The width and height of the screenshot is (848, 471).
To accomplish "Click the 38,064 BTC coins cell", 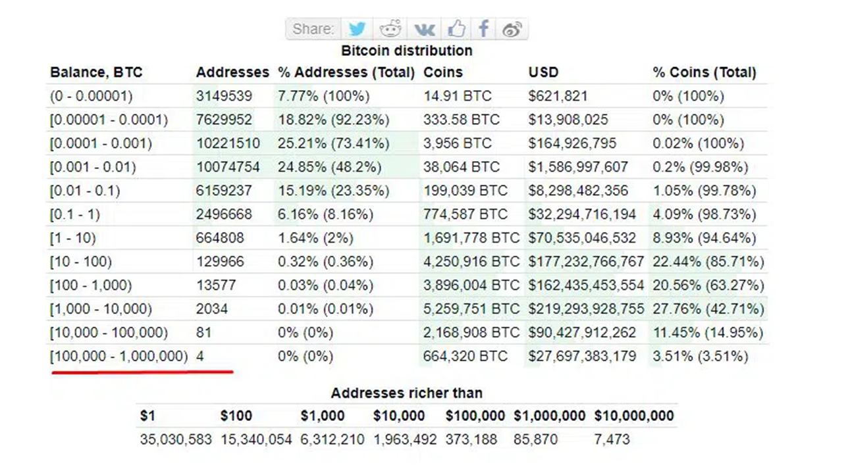I will coord(462,167).
